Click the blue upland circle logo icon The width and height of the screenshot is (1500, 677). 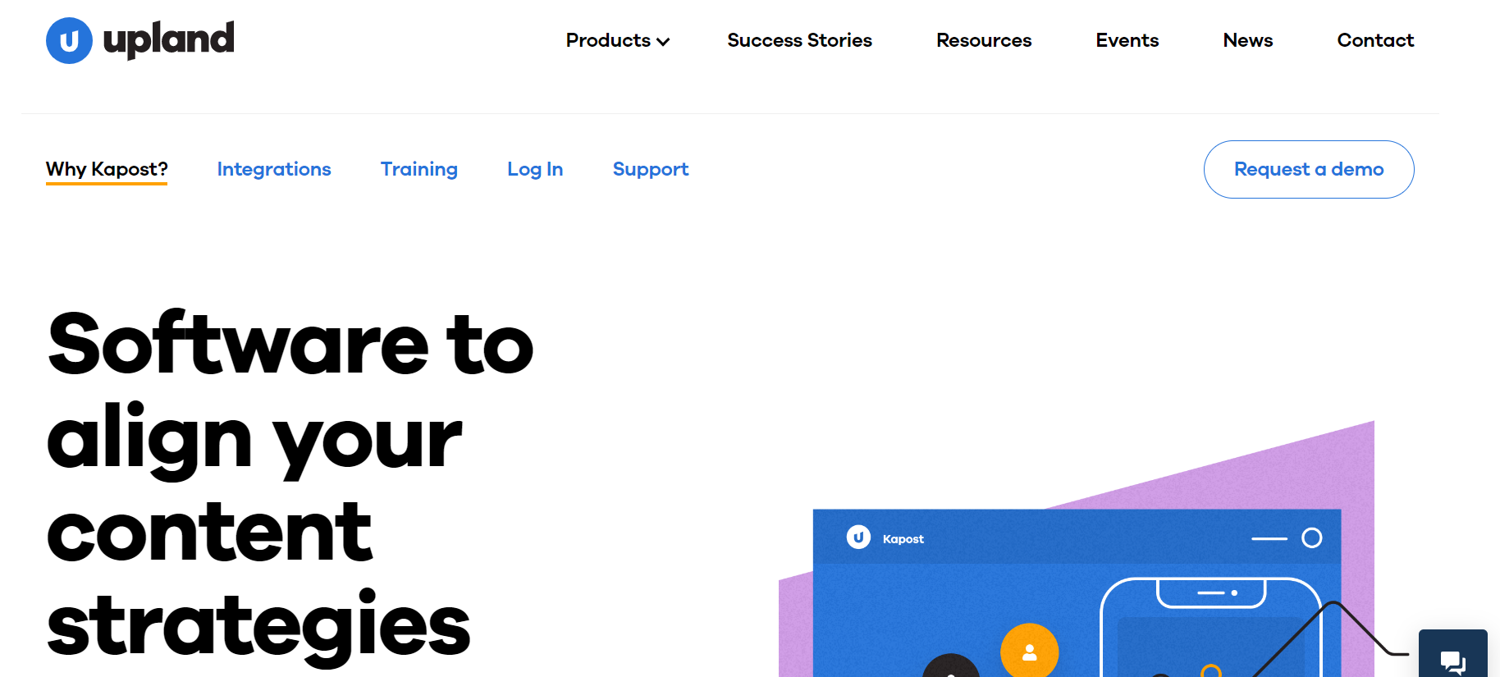click(69, 40)
